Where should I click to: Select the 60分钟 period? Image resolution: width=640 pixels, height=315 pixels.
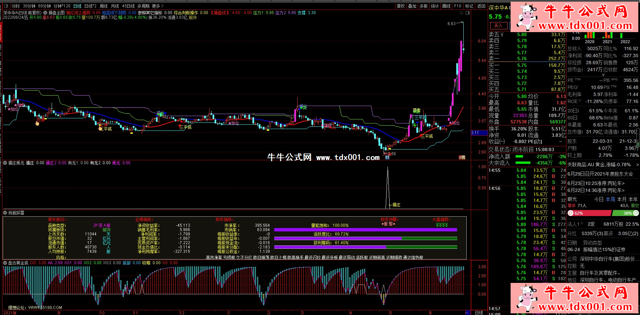[x=45, y=6]
